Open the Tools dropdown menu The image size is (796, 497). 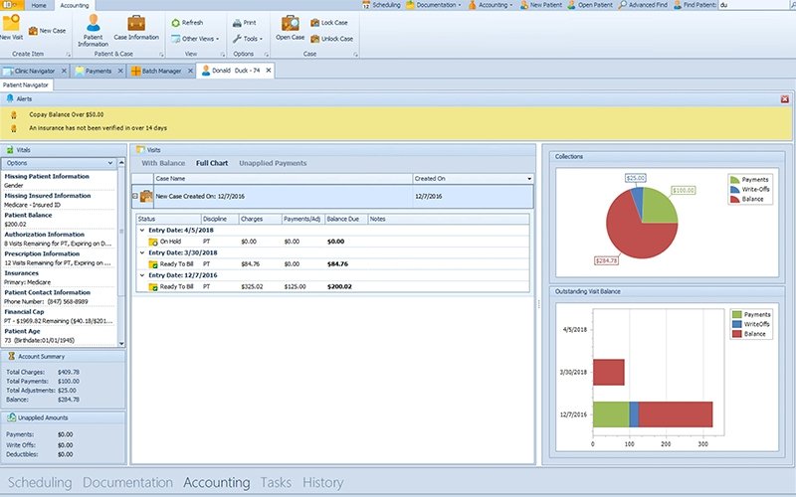[248, 39]
